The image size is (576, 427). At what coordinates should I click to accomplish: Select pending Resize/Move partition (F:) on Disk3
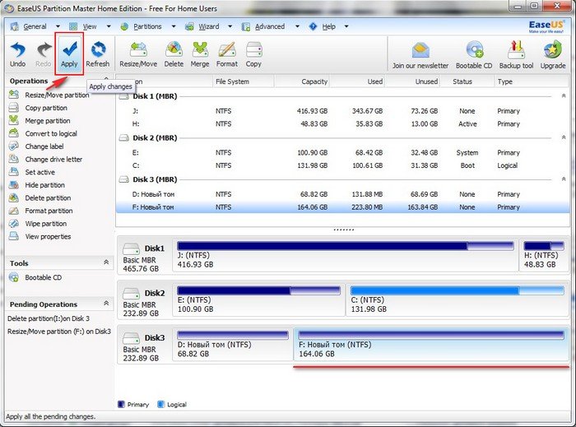coord(59,332)
